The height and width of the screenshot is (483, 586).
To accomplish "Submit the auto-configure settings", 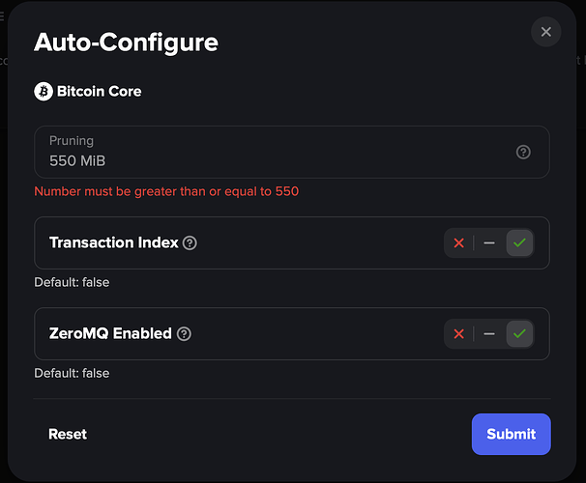I will pos(511,434).
